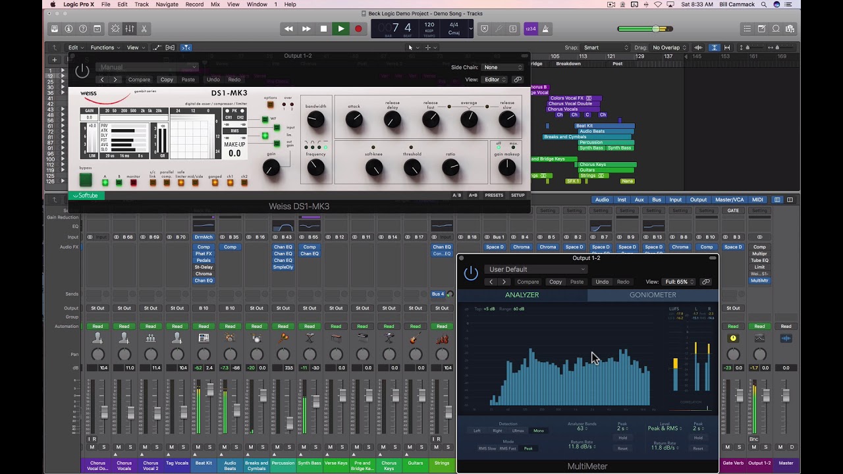Toggle MultiMeter plugin power button
The width and height of the screenshot is (843, 474).
471,273
